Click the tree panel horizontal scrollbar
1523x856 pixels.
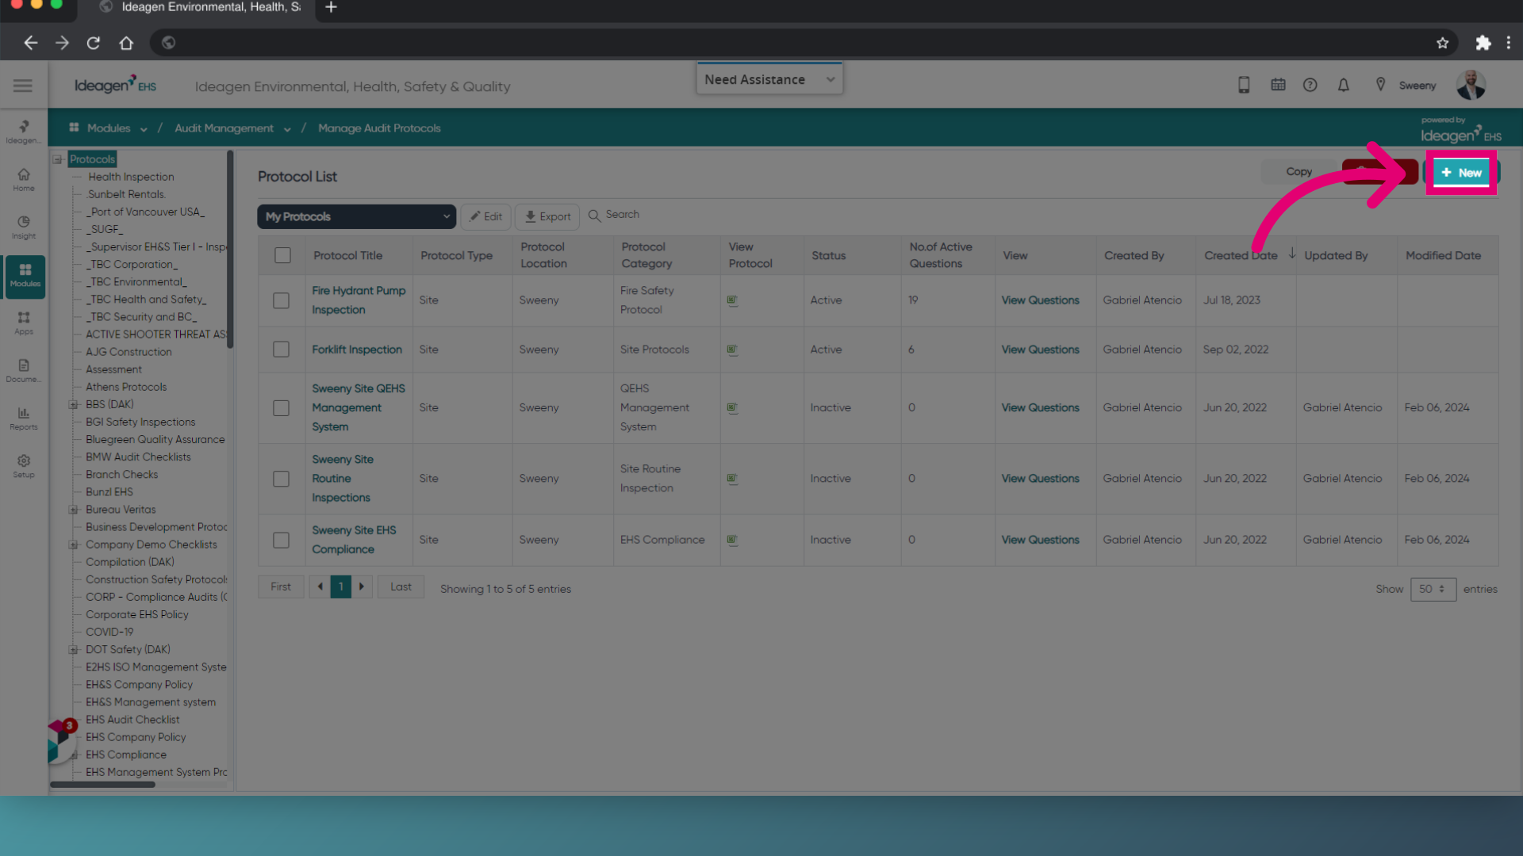pyautogui.click(x=103, y=785)
